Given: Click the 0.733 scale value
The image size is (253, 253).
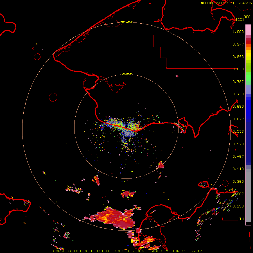Looking at the screenshot, I should click(x=238, y=94).
